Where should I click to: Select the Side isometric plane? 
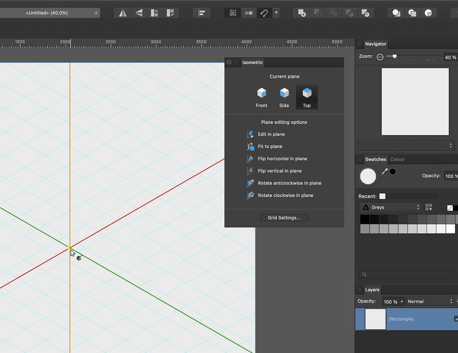point(284,98)
